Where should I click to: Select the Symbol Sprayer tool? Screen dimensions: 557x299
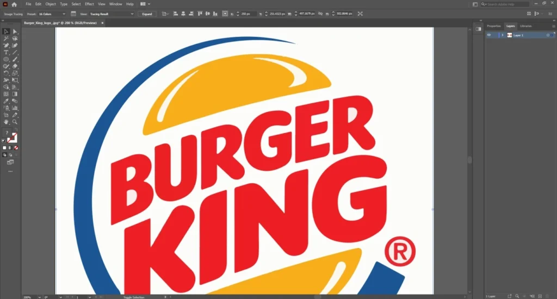click(6, 108)
